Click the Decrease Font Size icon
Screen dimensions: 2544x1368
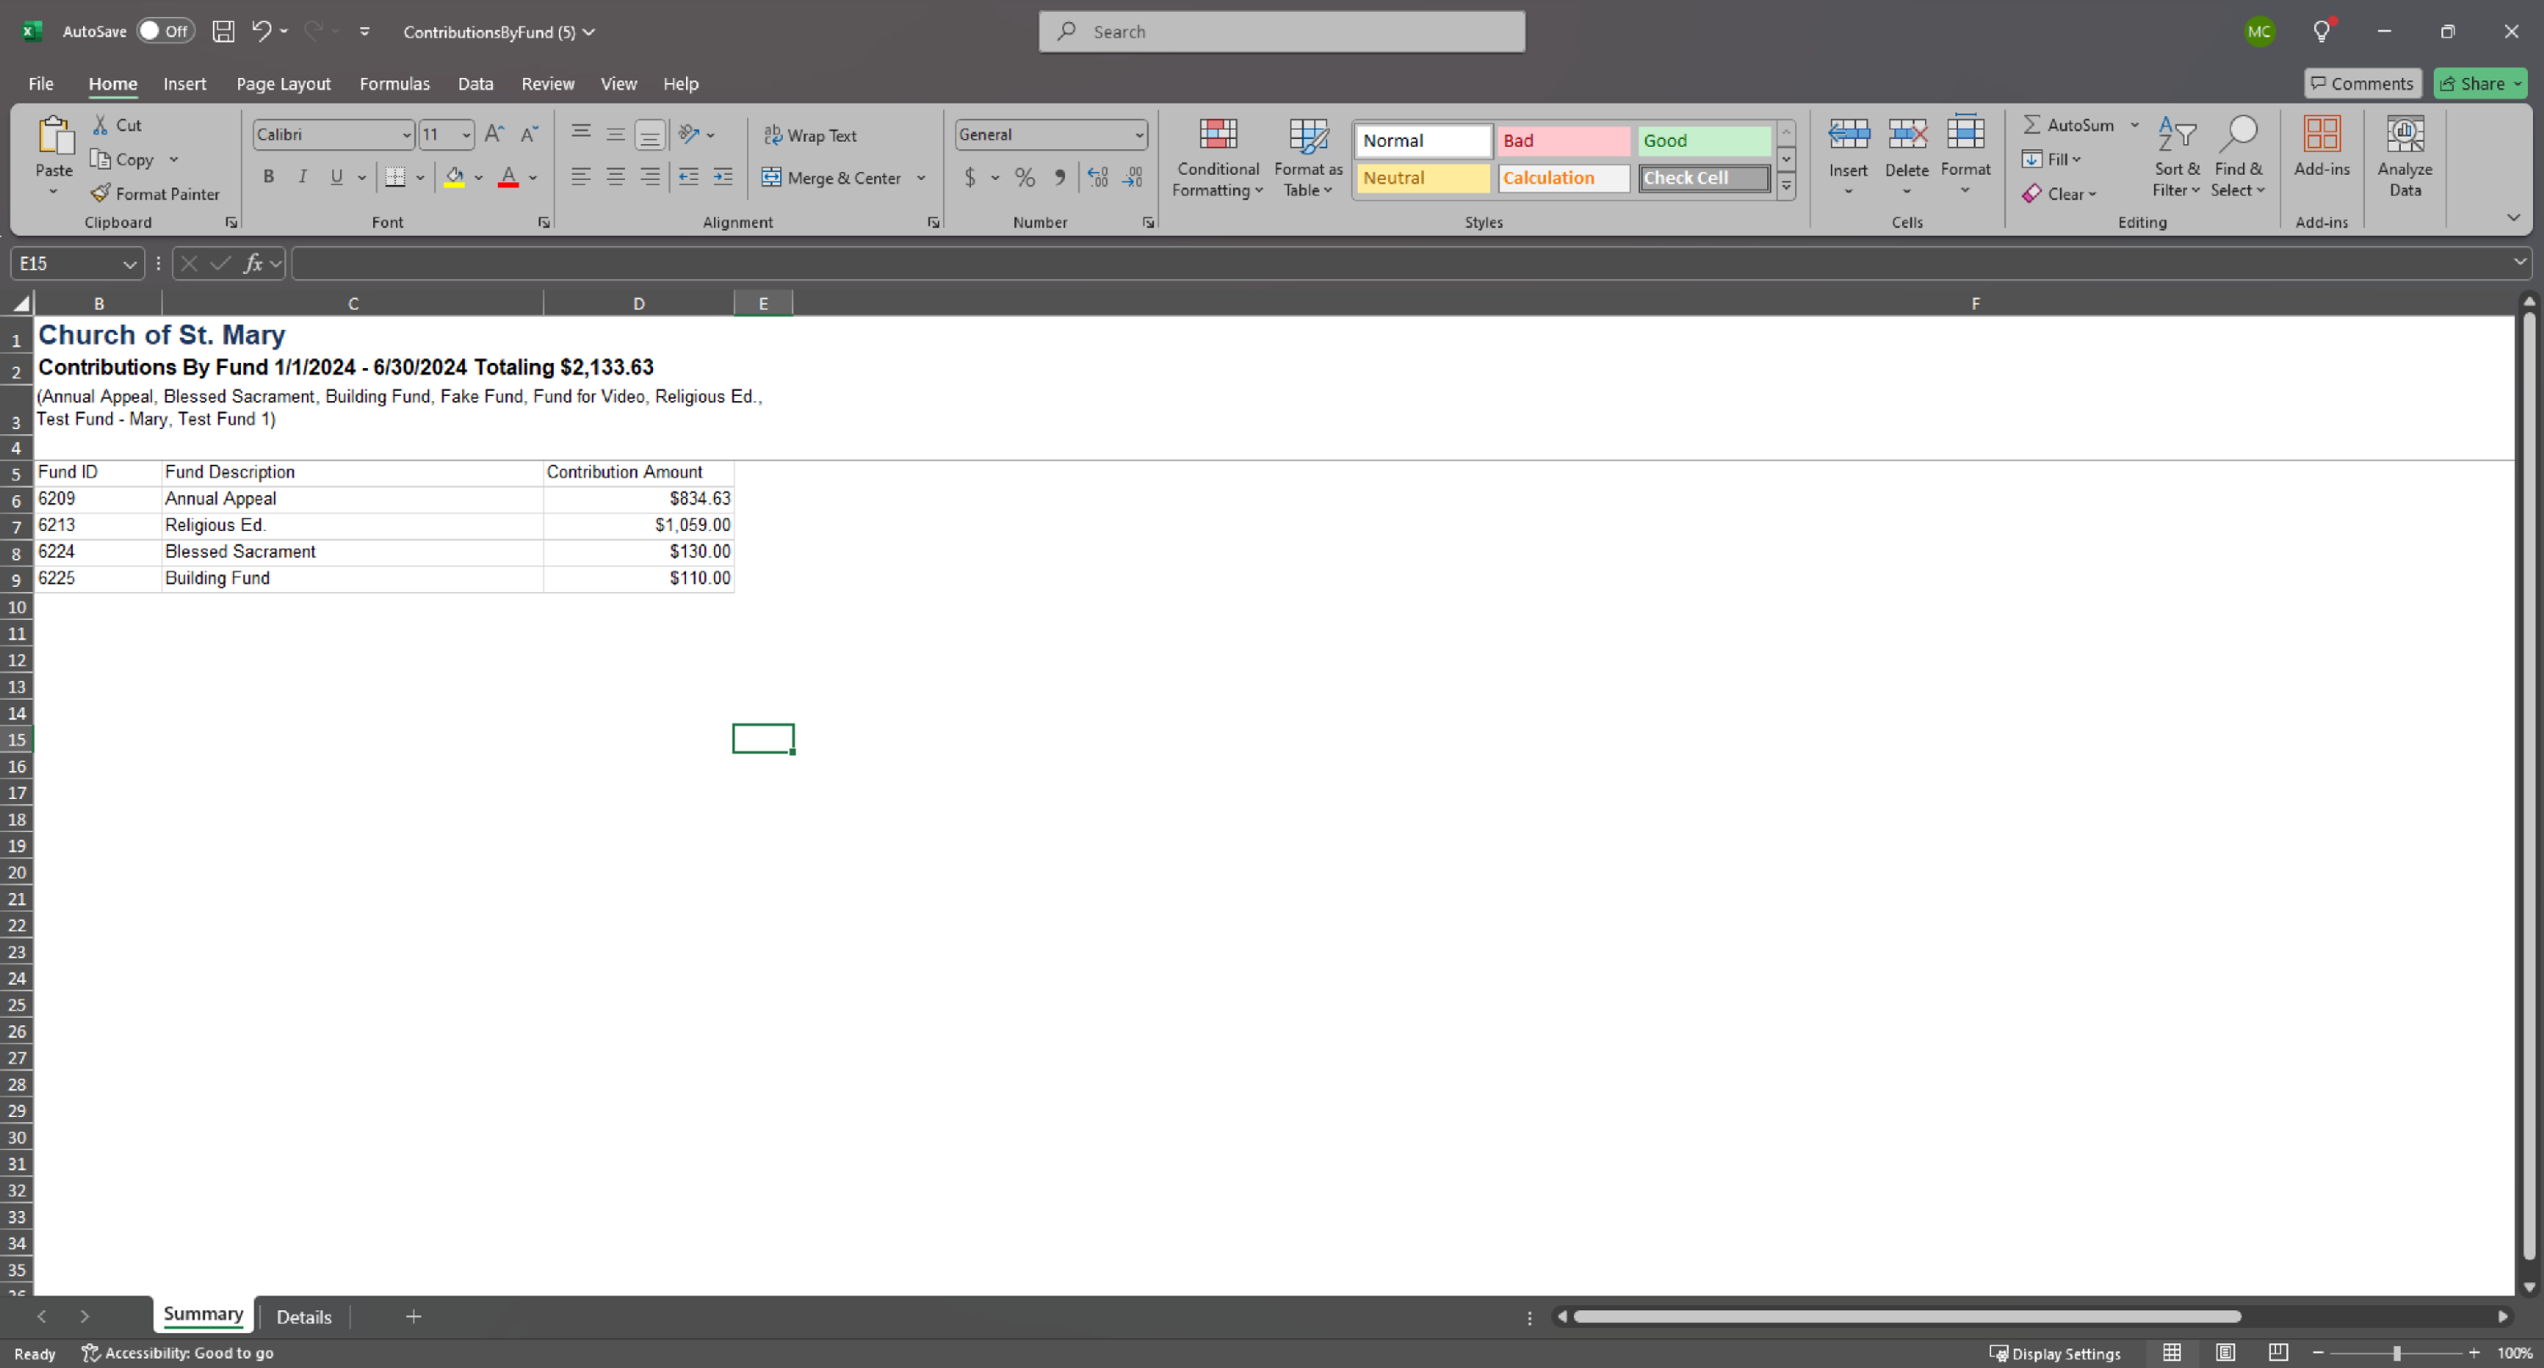529,133
